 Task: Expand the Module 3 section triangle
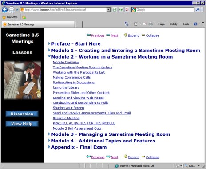[49, 134]
